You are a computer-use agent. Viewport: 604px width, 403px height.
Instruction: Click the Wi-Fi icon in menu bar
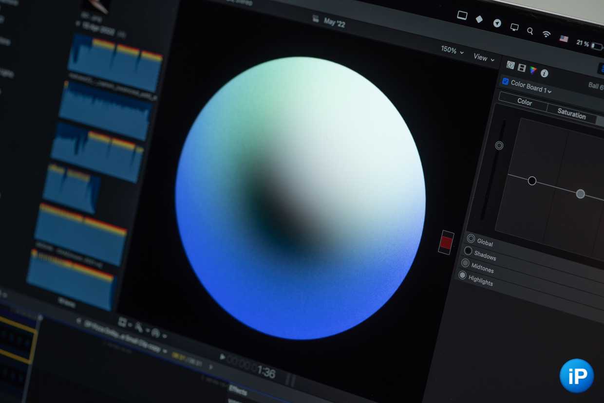pyautogui.click(x=547, y=34)
